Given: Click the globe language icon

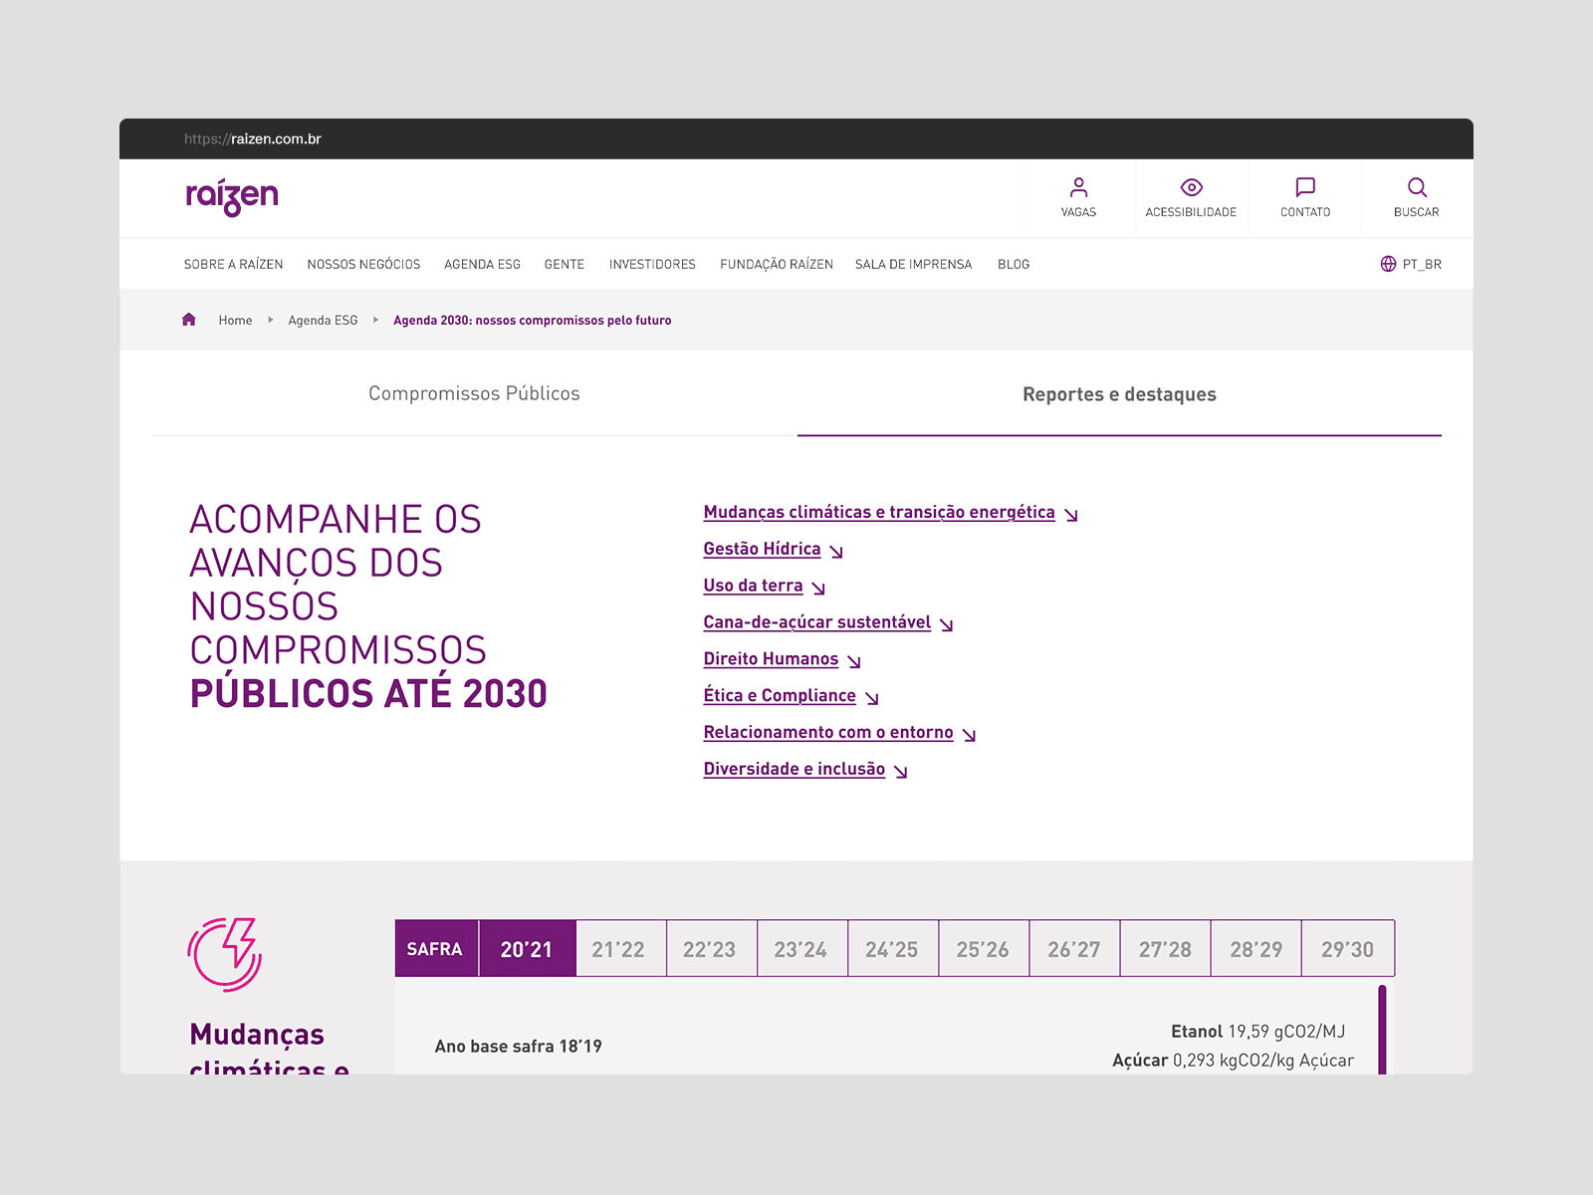Looking at the screenshot, I should click(1388, 264).
